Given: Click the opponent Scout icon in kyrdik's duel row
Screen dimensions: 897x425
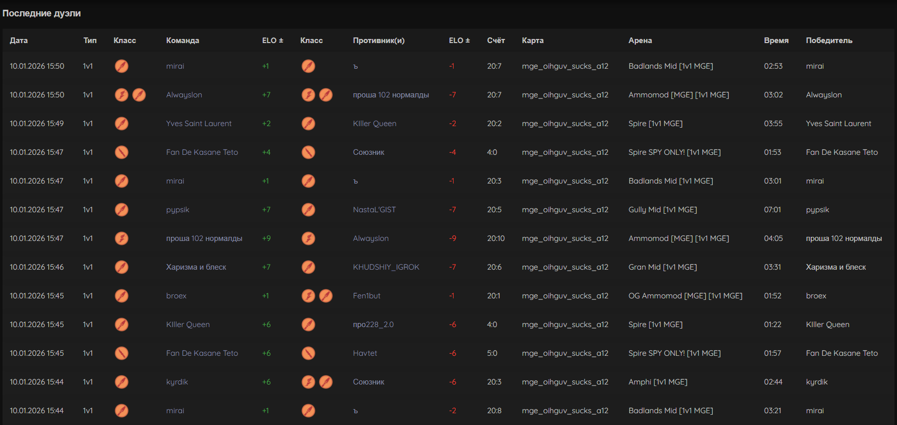Looking at the screenshot, I should [x=308, y=382].
